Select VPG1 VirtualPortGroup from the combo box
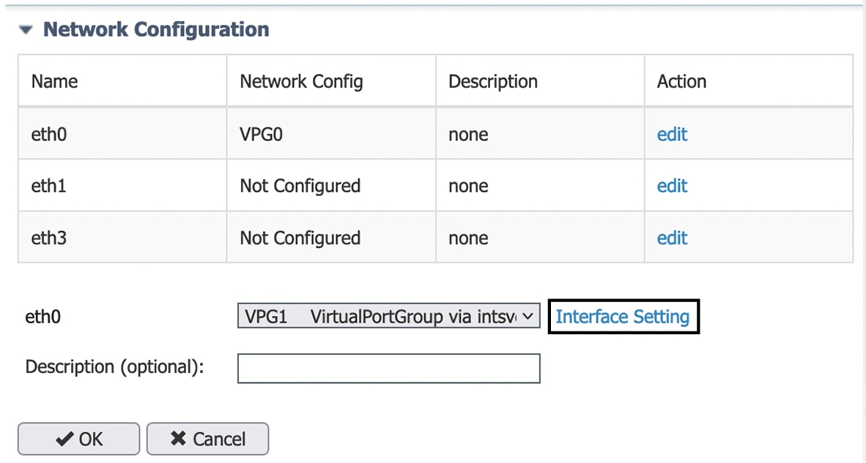The height and width of the screenshot is (463, 866). point(388,316)
